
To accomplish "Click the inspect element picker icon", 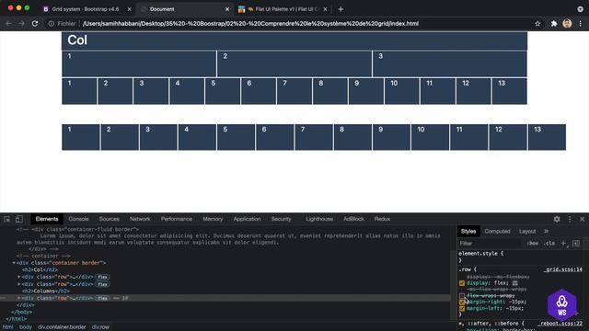I will (x=6, y=219).
